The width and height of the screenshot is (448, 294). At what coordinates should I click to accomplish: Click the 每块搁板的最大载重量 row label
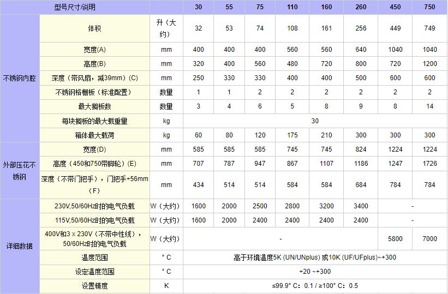coord(94,121)
